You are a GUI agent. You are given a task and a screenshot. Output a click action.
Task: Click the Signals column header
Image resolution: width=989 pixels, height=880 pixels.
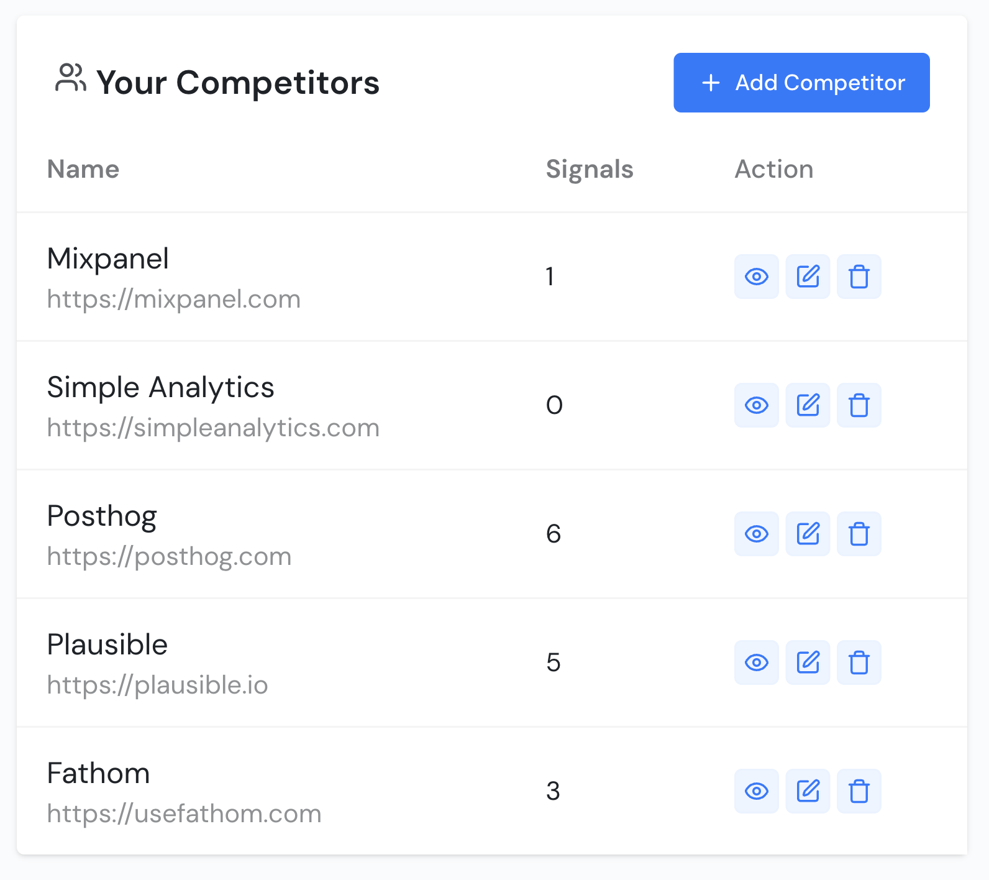coord(589,169)
